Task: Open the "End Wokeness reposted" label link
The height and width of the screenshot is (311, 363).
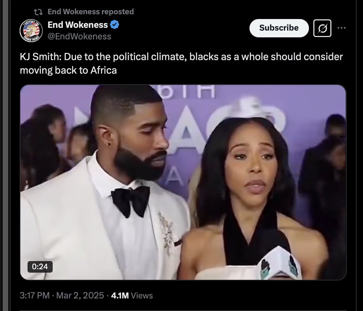Action: click(91, 12)
